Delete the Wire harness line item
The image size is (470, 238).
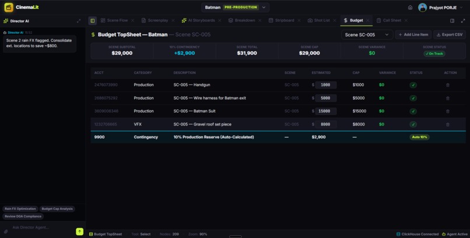[x=447, y=99]
